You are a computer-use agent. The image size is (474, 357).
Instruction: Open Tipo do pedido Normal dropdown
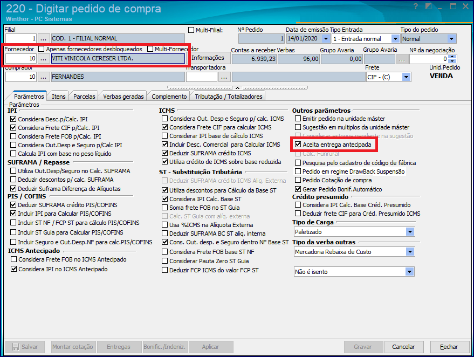[x=452, y=39]
